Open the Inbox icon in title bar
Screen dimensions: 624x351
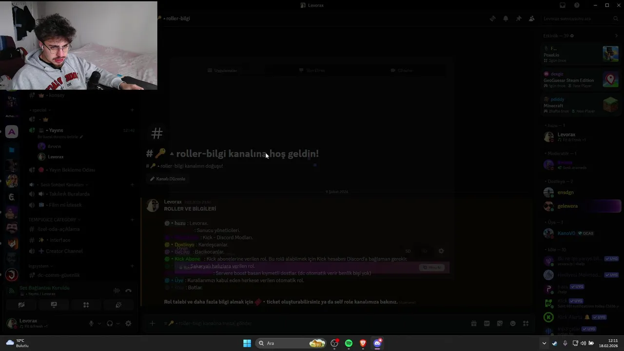[563, 5]
